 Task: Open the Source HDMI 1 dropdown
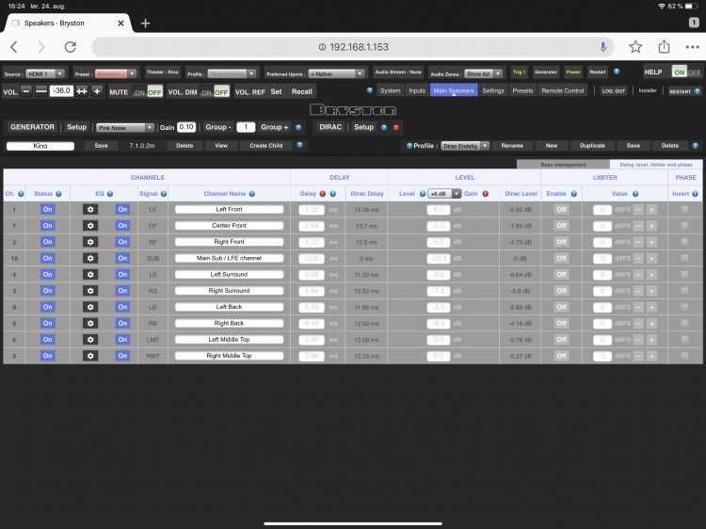(45, 73)
